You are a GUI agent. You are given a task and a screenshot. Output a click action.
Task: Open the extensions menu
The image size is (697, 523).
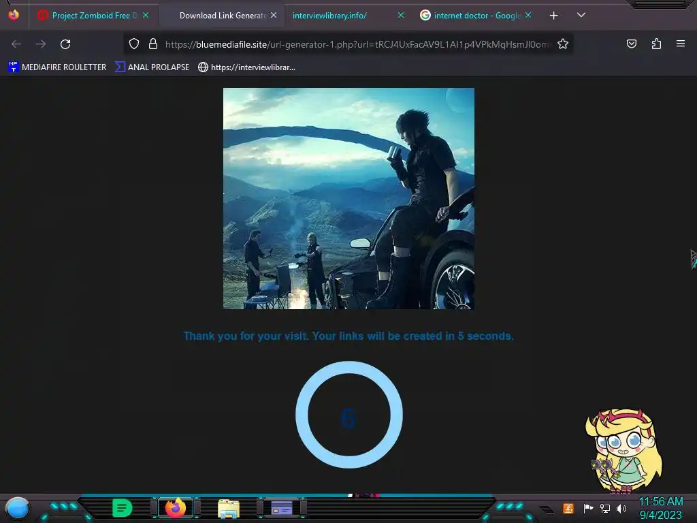pyautogui.click(x=656, y=44)
